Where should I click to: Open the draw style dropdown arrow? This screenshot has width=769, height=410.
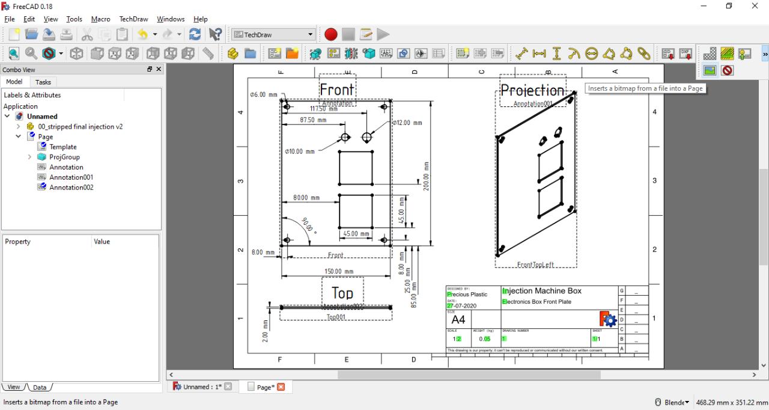click(x=61, y=54)
